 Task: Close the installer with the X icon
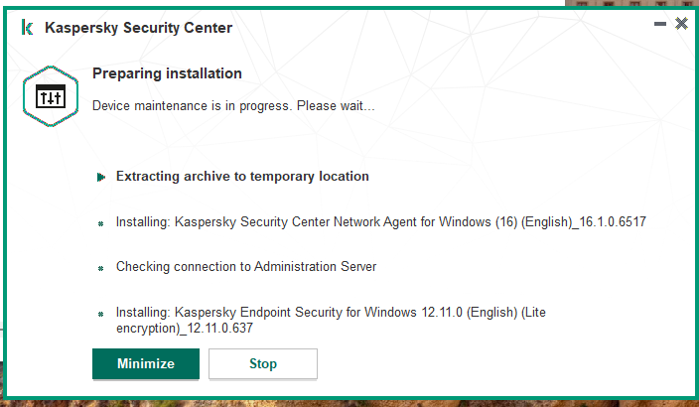coord(681,23)
